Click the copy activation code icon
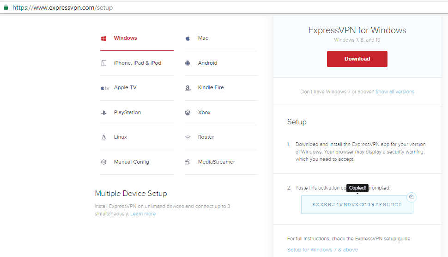 click(412, 197)
